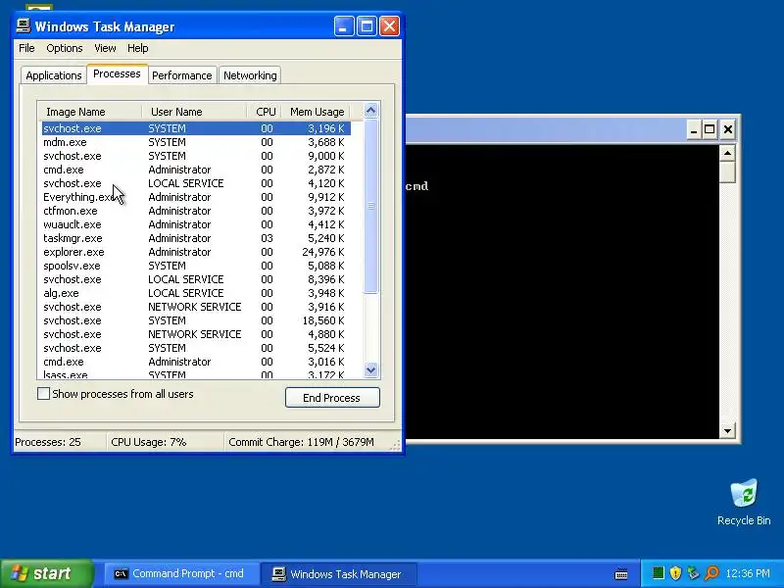Click the Command Prompt scroll up arrow
Viewport: 784px width, 588px height.
(x=727, y=153)
